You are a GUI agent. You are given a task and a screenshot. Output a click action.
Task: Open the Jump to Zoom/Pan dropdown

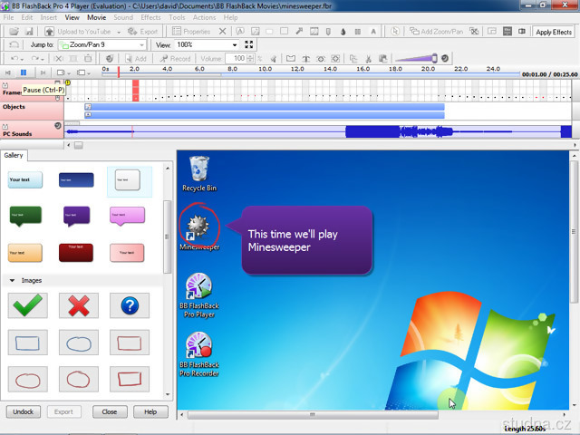[141, 44]
